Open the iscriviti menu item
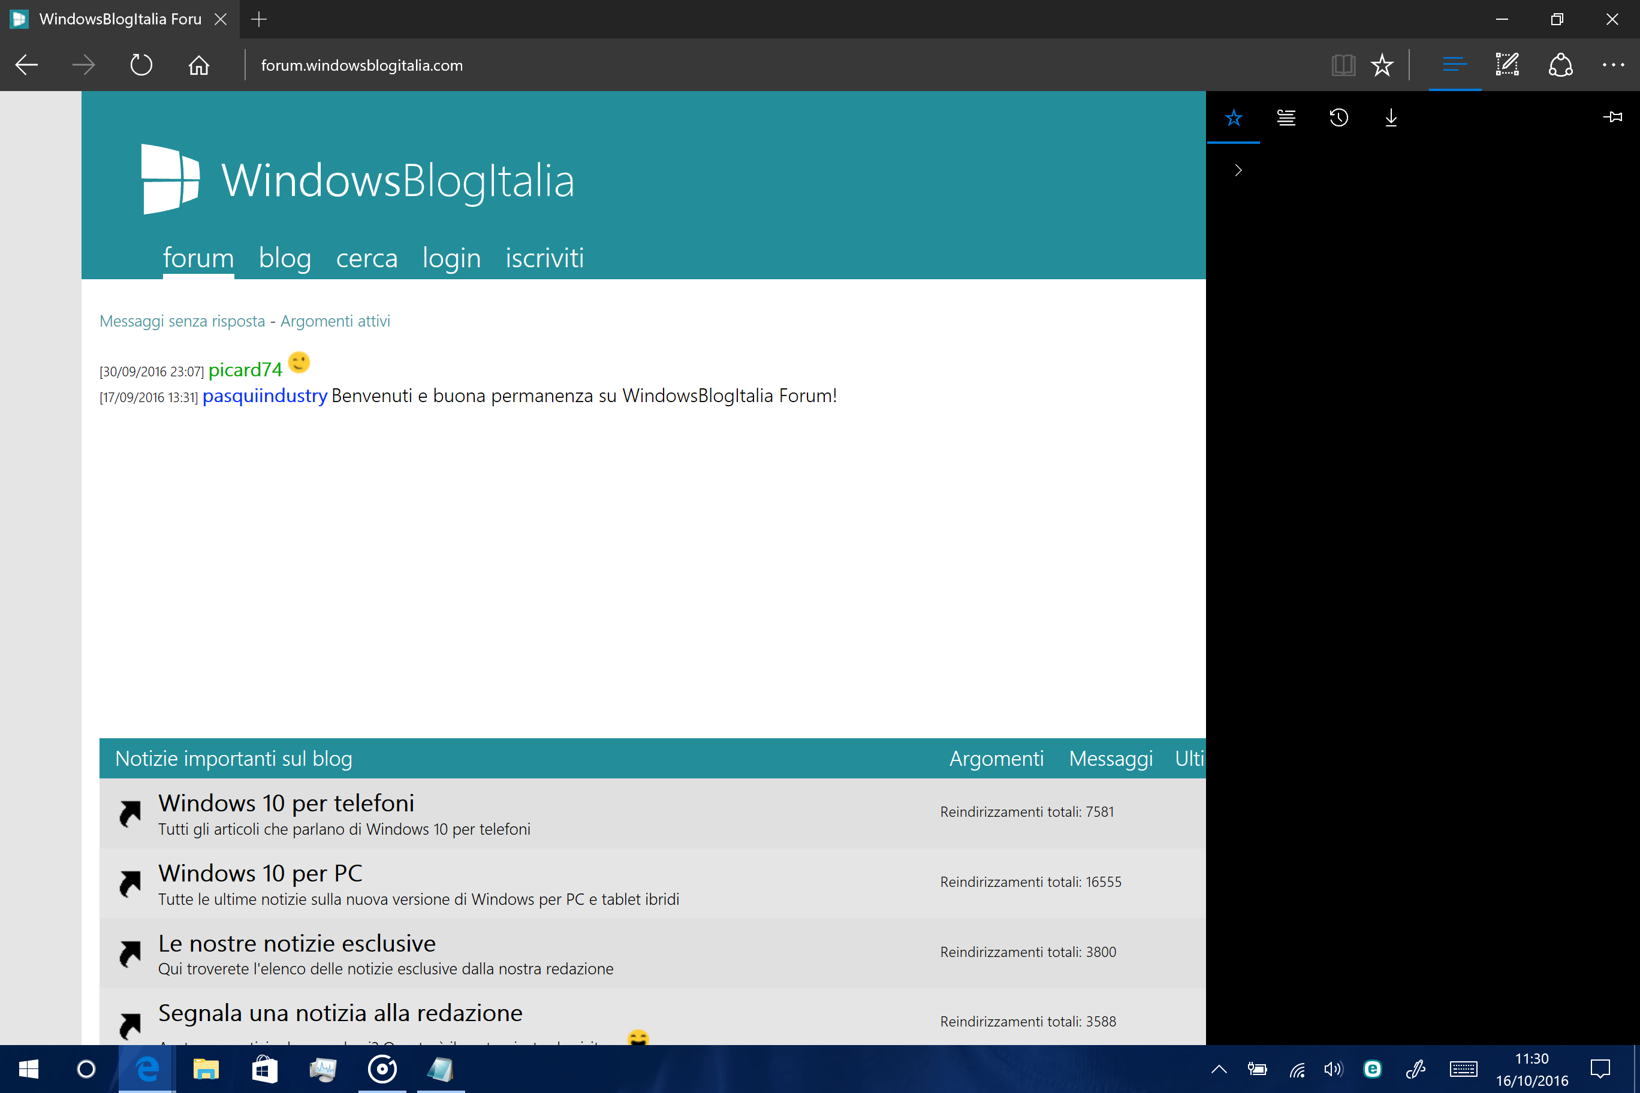1640x1093 pixels. pyautogui.click(x=545, y=258)
